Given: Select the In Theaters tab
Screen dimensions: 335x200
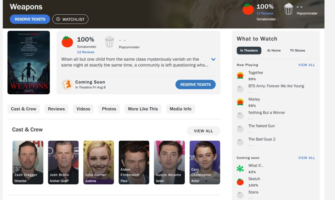Looking at the screenshot, I should coord(249,51).
